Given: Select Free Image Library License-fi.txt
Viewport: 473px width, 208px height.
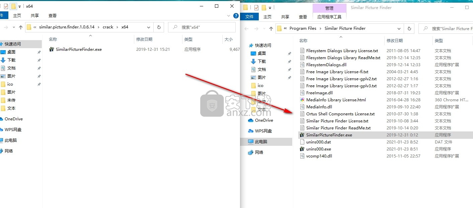Looking at the screenshot, I should point(337,72).
